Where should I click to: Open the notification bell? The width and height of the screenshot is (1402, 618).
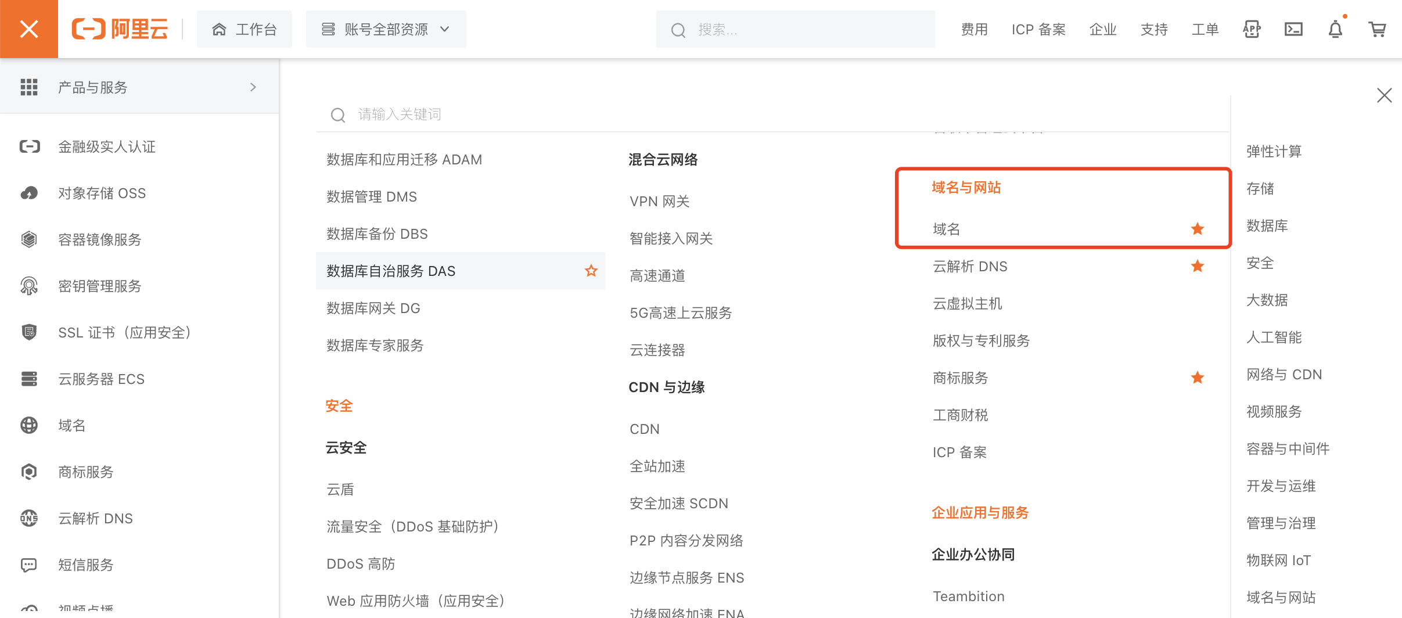[x=1335, y=29]
